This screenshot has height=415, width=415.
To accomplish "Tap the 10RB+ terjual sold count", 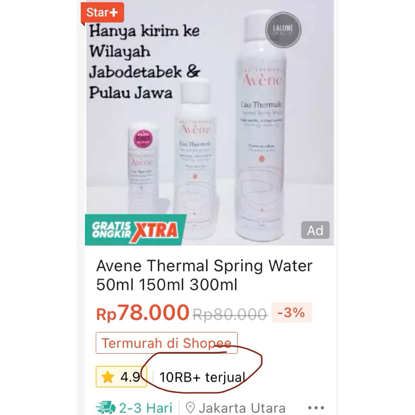I will (202, 377).
